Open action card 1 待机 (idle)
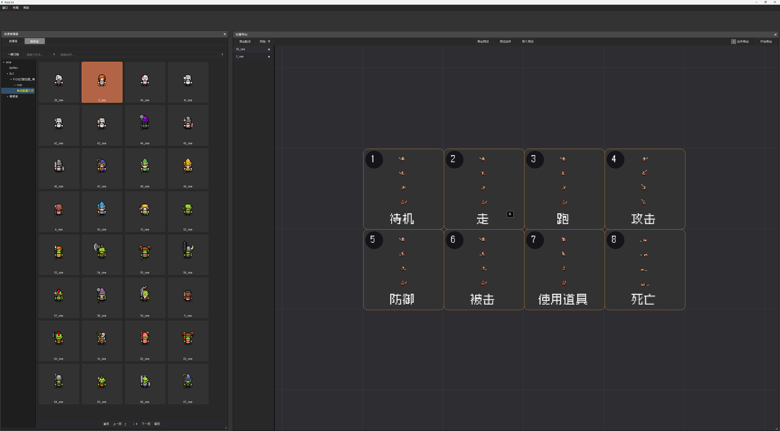Viewport: 780px width, 431px height. coord(403,189)
